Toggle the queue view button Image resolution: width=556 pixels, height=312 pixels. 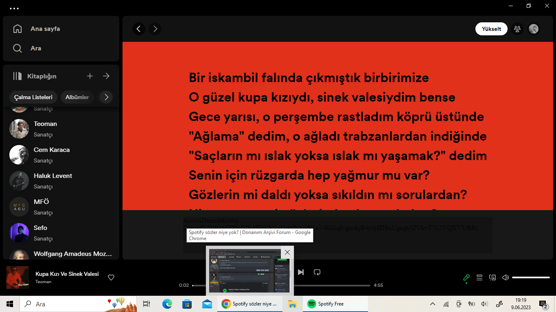point(479,277)
